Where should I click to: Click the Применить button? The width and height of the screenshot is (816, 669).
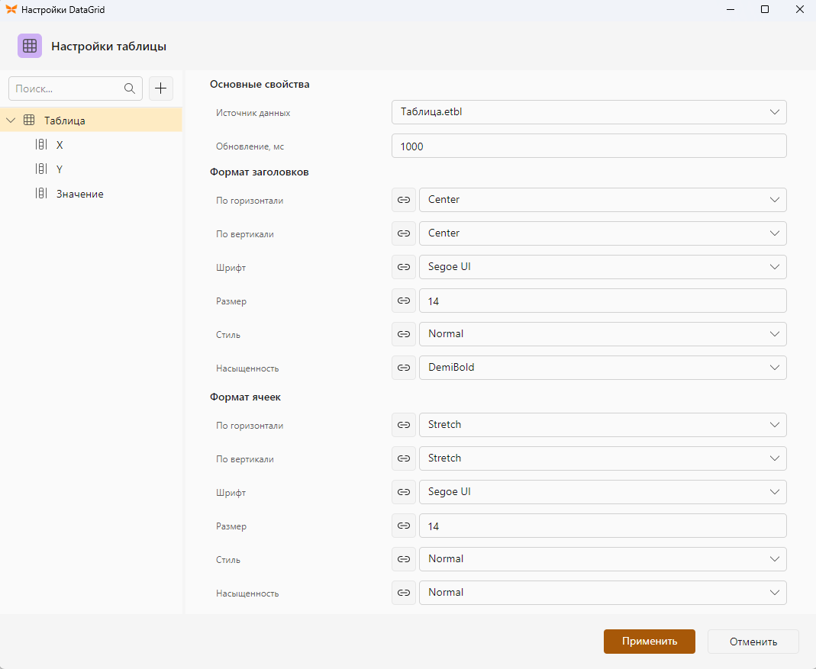[650, 642]
